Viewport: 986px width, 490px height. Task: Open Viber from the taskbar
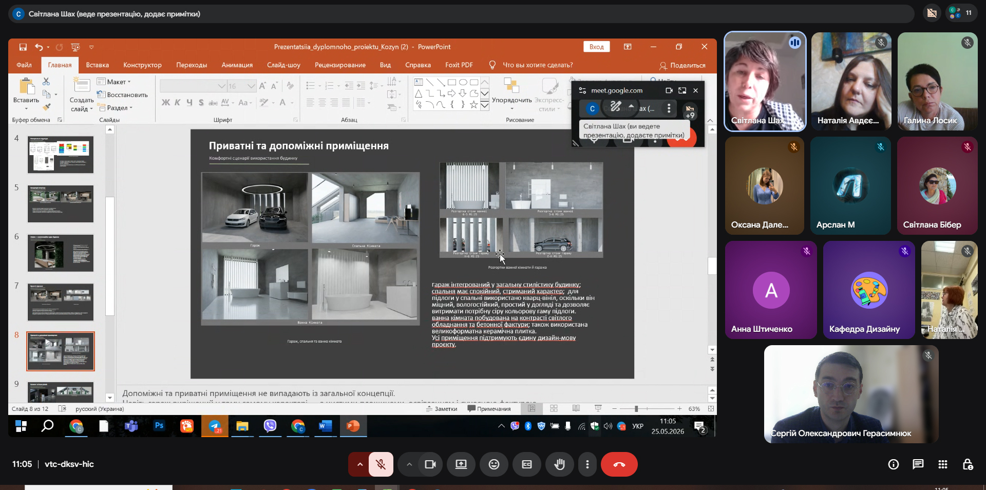270,426
